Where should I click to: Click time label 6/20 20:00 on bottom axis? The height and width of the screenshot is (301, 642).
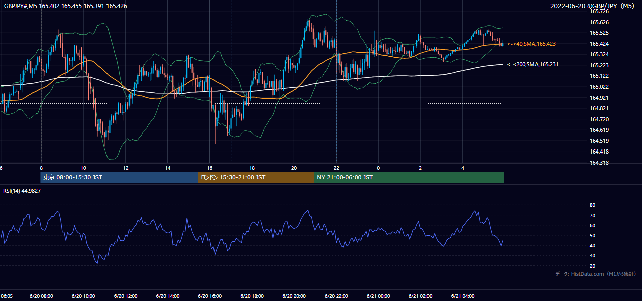tap(294, 296)
